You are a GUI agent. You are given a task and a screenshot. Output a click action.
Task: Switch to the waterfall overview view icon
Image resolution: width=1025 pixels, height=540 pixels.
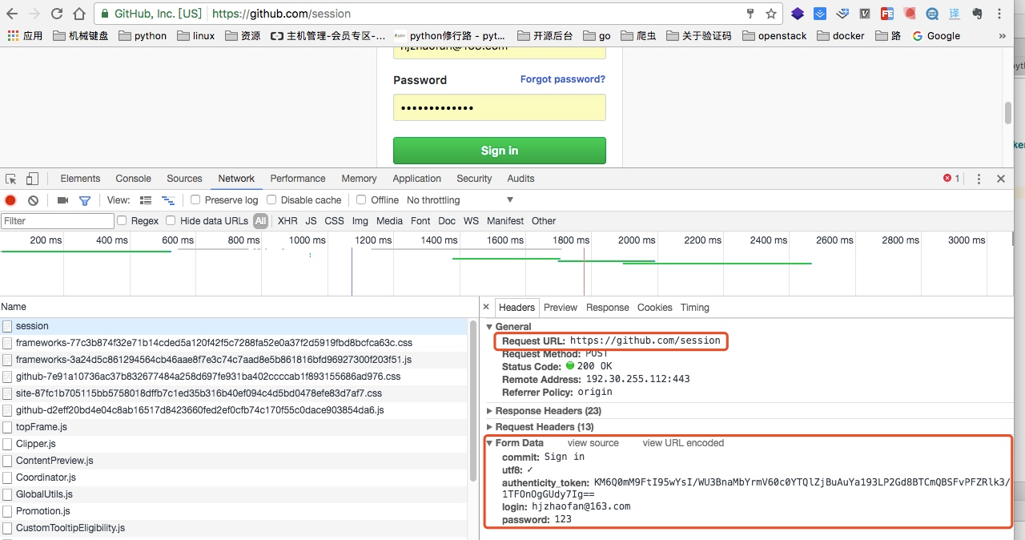point(168,200)
